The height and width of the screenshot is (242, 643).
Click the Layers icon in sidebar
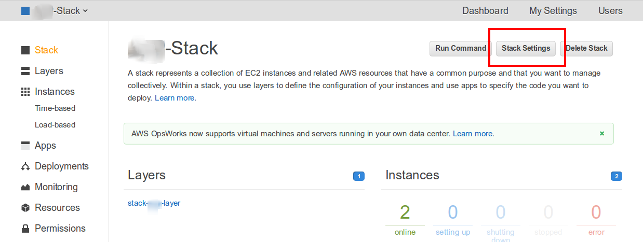(x=25, y=71)
